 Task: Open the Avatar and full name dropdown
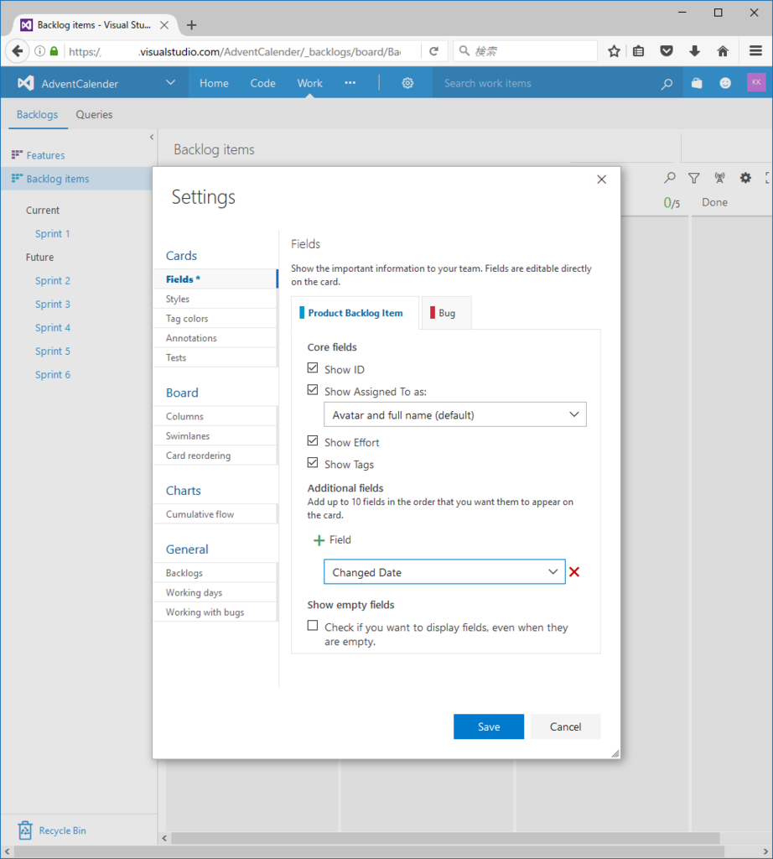click(x=455, y=414)
